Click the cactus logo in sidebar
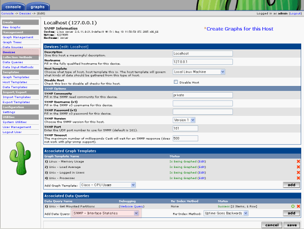This screenshot has width=304, height=229. (x=20, y=158)
